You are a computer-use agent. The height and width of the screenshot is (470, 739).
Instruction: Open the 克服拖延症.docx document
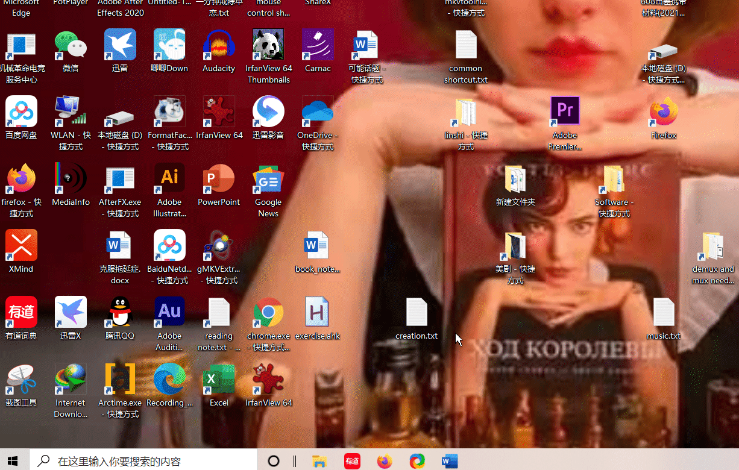coord(120,245)
